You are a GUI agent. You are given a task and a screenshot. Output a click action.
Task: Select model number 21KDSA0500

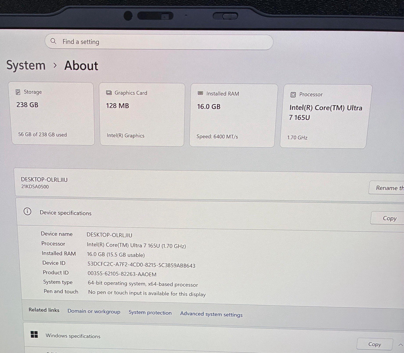pyautogui.click(x=35, y=187)
